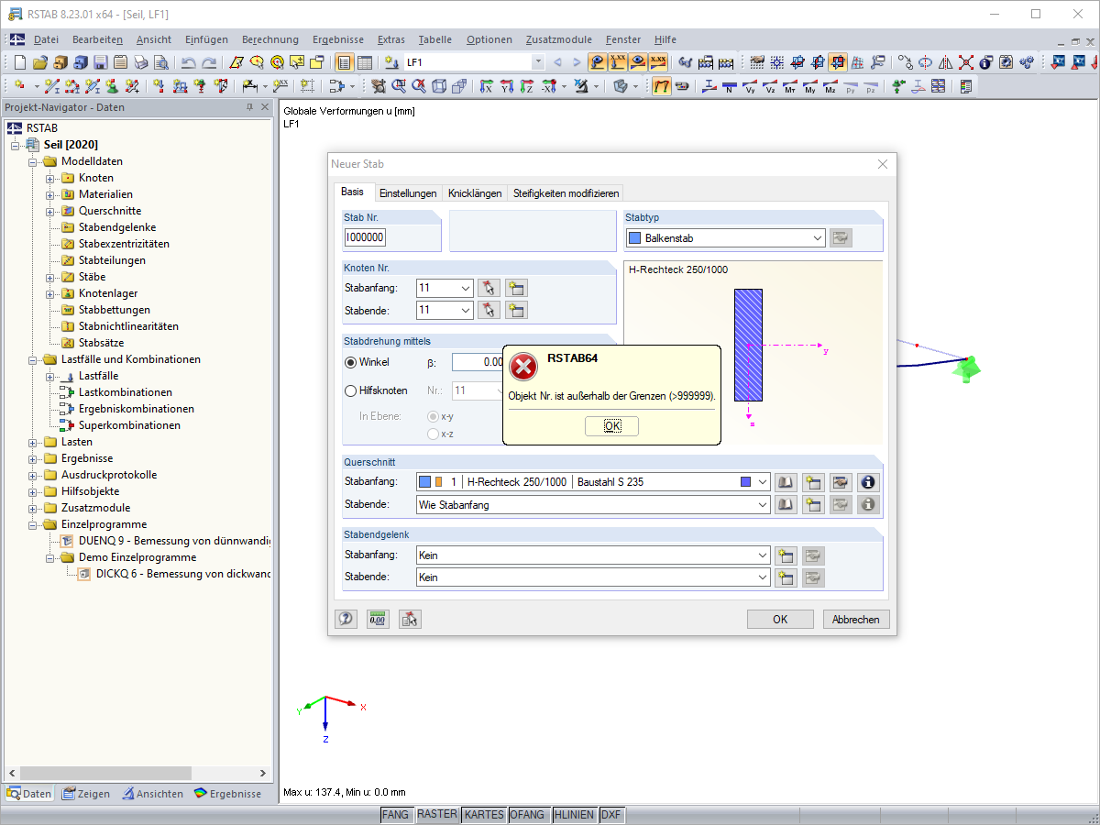Viewport: 1100px width, 825px height.
Task: Show torsional moment MT results
Action: (790, 86)
